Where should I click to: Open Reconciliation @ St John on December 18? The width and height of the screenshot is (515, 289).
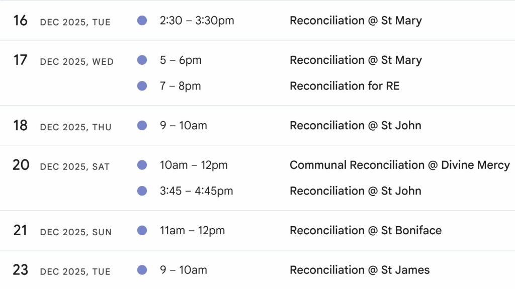(x=356, y=125)
